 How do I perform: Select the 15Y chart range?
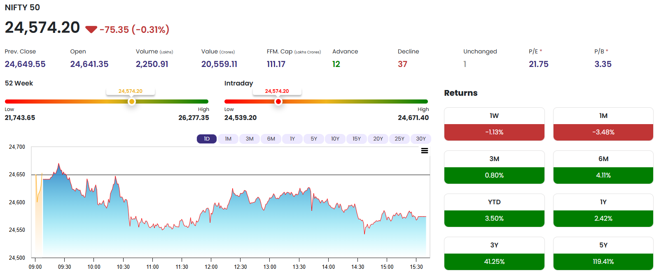(357, 139)
